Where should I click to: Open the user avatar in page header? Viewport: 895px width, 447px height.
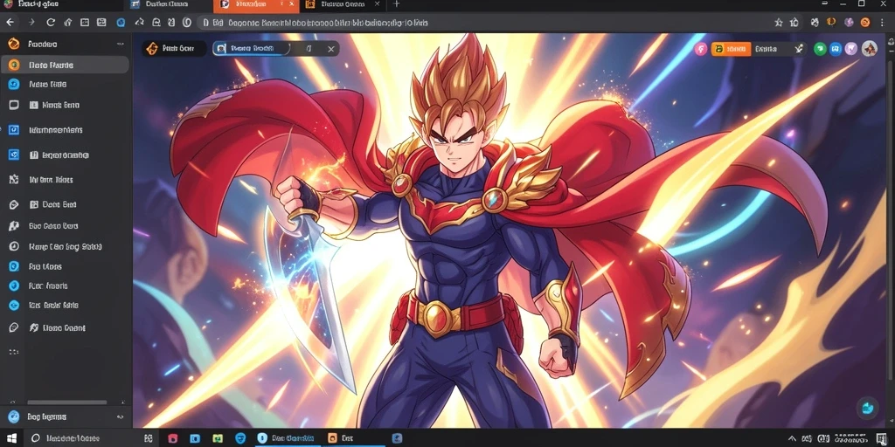point(869,49)
